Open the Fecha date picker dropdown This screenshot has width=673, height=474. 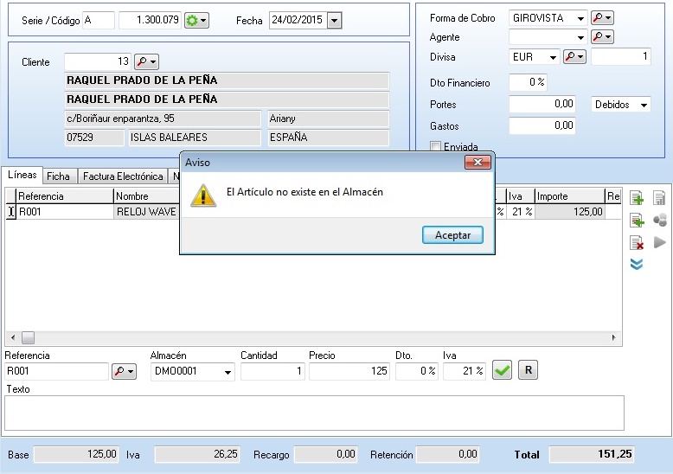click(334, 21)
